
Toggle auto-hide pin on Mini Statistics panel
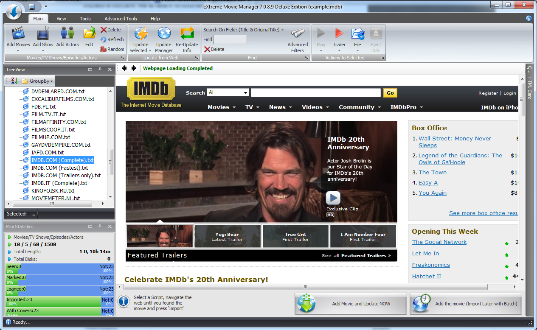100,227
